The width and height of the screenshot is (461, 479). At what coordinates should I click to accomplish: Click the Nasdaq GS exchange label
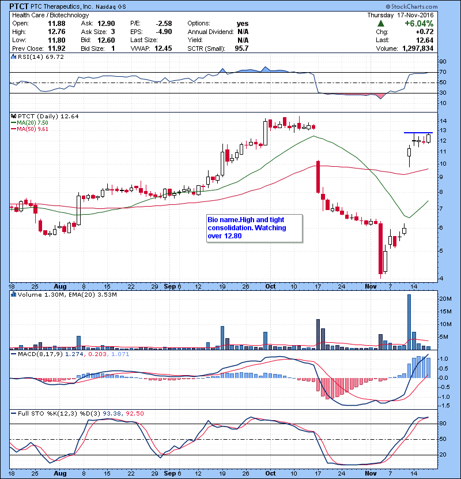coord(111,7)
